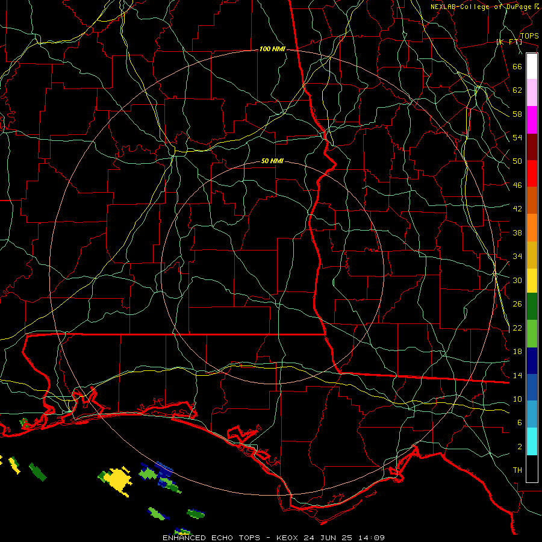Click the 58 legend value
Image resolution: width=542 pixels, height=542 pixels.
(517, 114)
